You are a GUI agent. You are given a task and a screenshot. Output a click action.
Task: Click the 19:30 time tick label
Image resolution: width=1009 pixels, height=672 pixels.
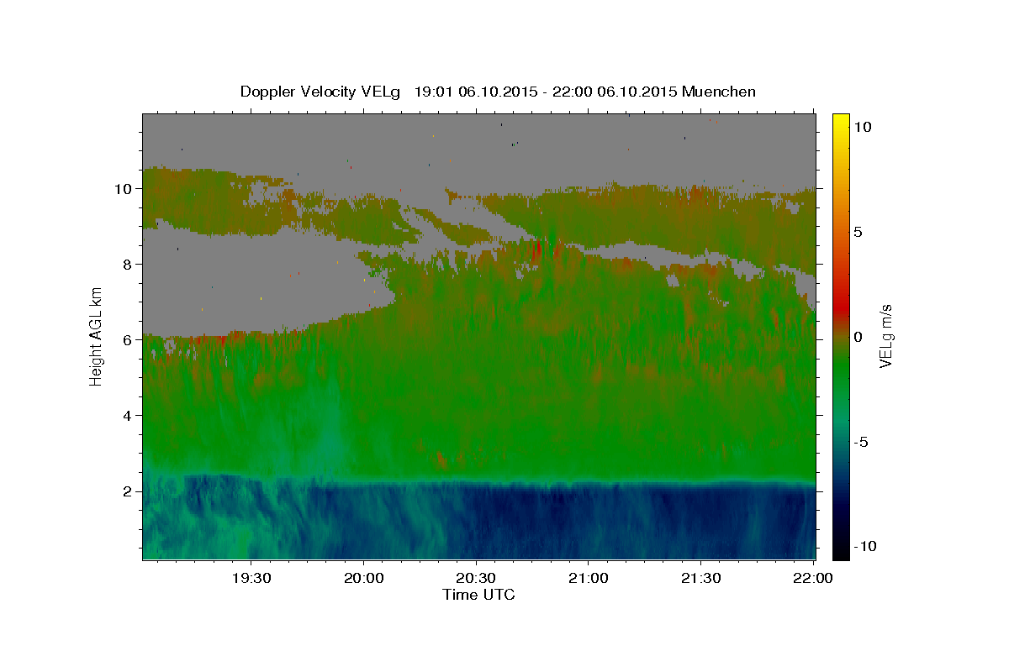coord(251,578)
